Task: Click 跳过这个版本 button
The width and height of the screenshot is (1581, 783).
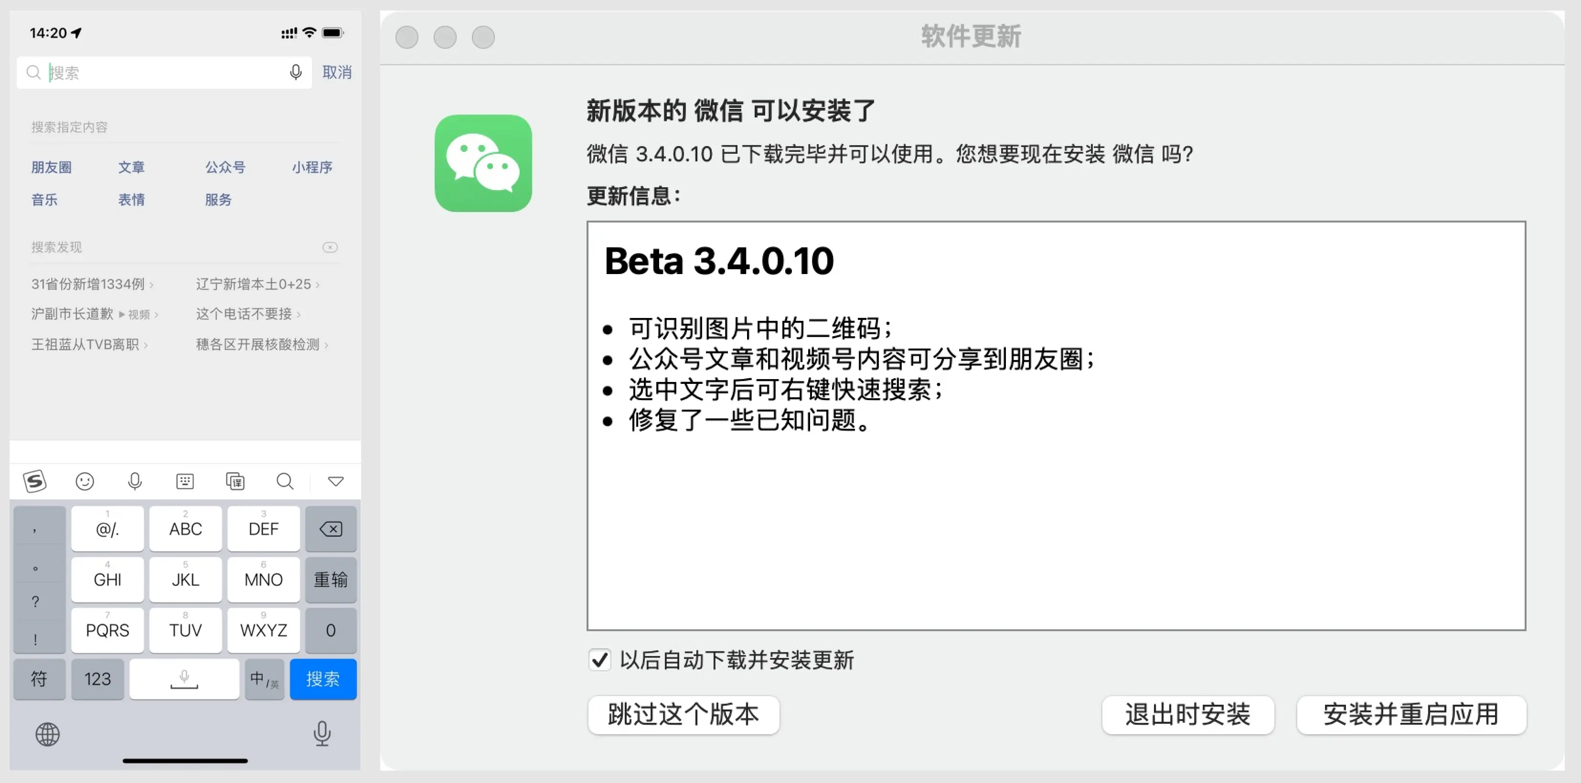Action: pos(683,715)
